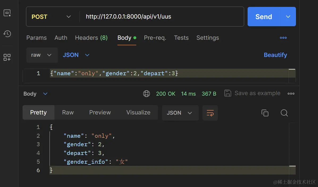Click the opening brace on response line 1

coord(51,127)
